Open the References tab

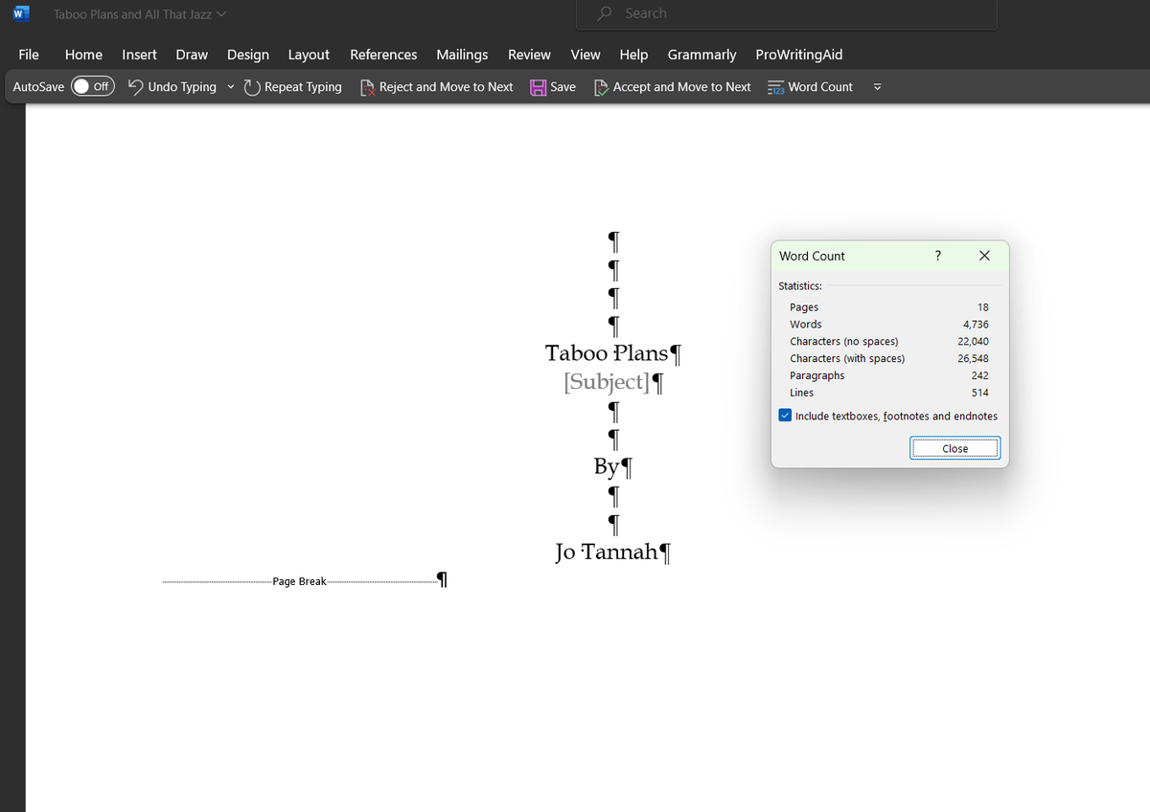tap(383, 55)
